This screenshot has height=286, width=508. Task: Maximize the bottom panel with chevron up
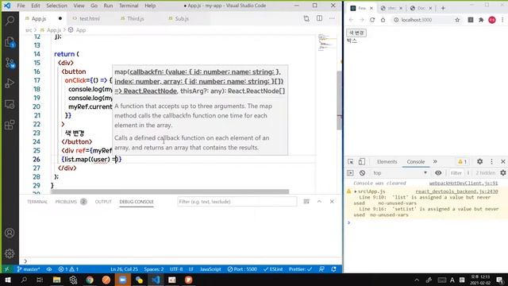coord(319,202)
